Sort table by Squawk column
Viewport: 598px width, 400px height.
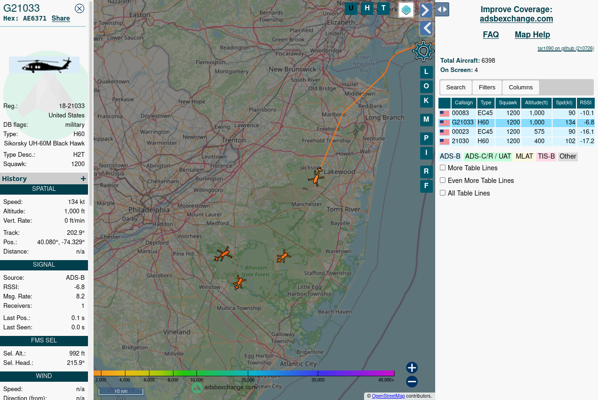coord(508,103)
